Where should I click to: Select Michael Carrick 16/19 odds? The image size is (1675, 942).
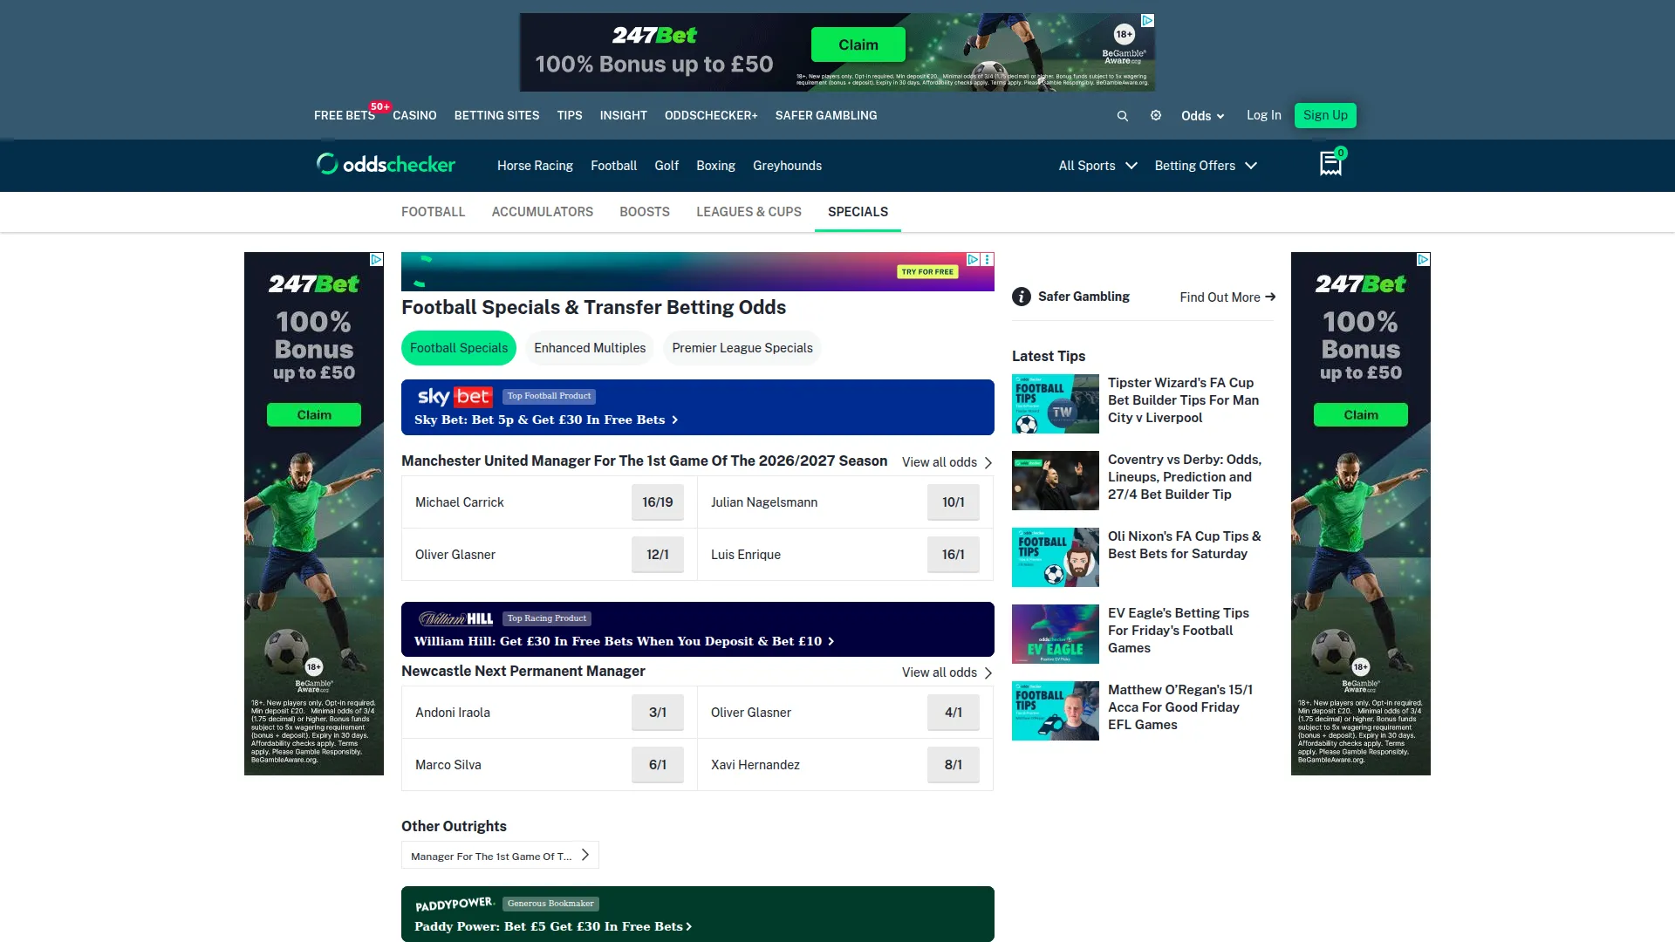click(658, 502)
